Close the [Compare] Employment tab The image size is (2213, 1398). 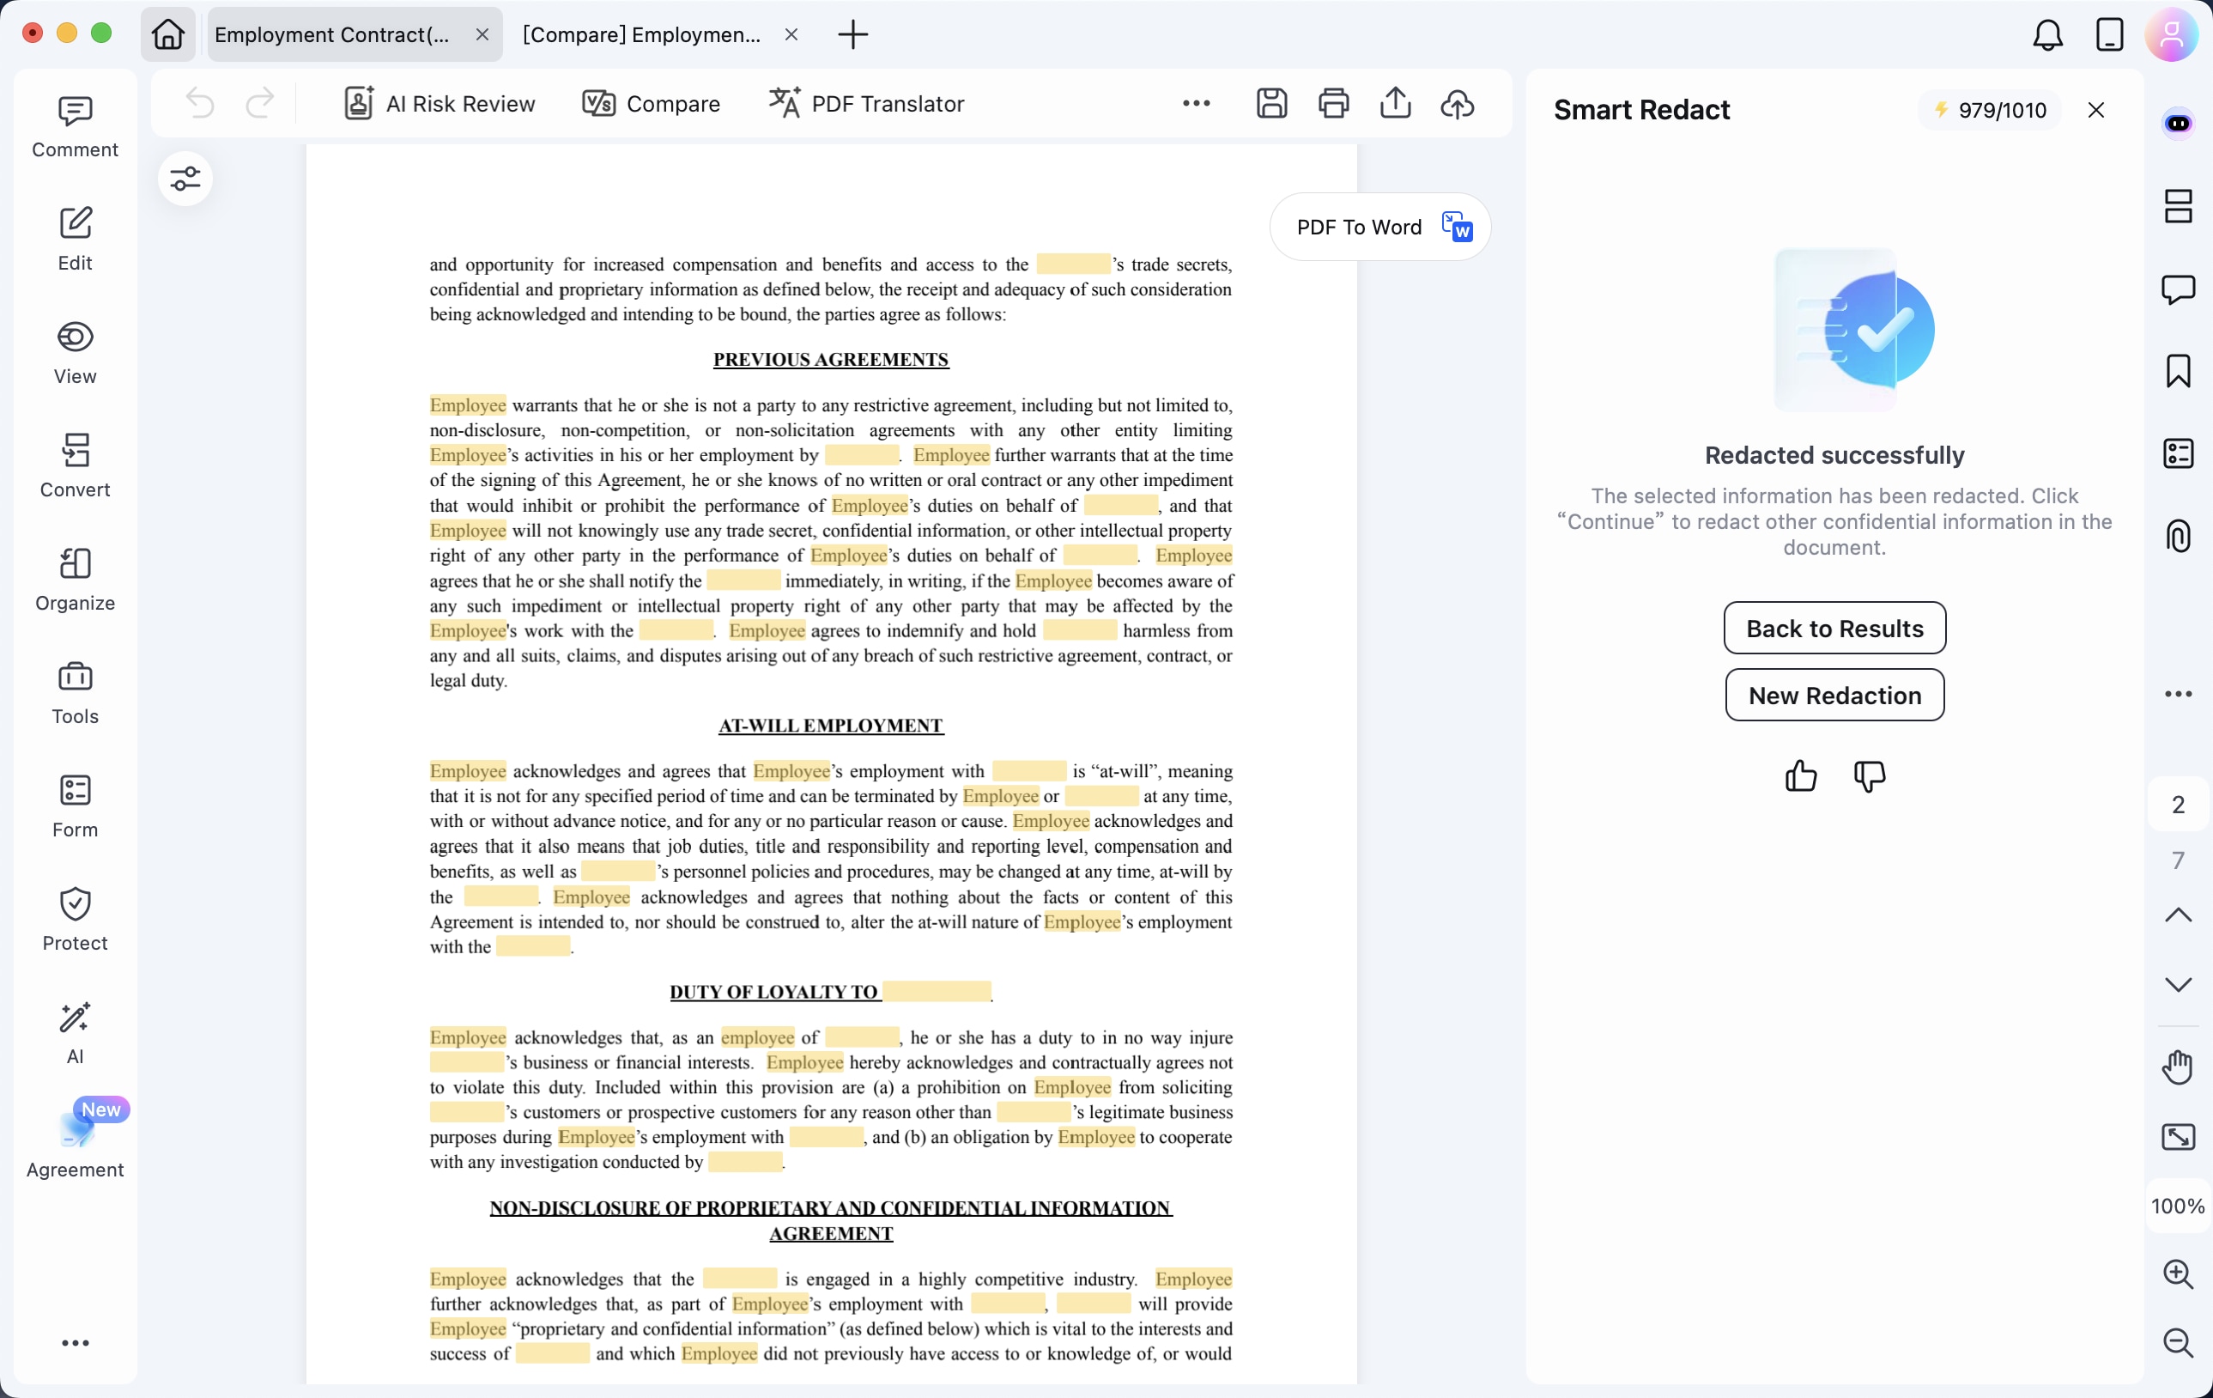[x=791, y=35]
